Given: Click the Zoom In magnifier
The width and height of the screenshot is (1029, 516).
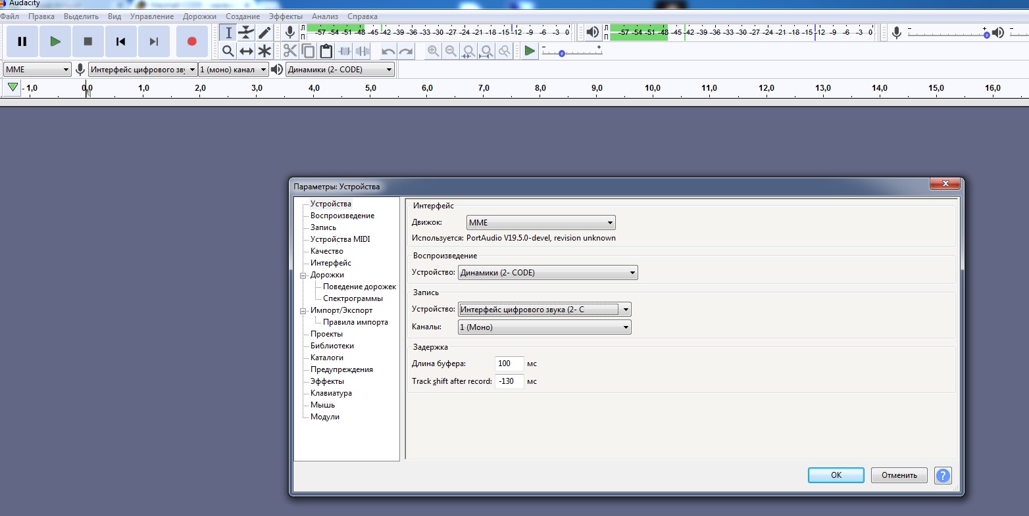Looking at the screenshot, I should pyautogui.click(x=433, y=51).
